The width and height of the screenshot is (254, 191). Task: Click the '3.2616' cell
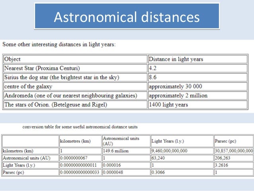point(234,165)
